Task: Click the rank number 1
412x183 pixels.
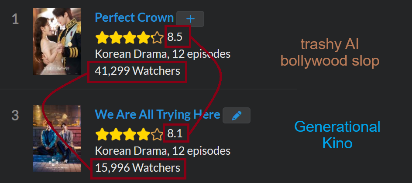Action: tap(16, 20)
